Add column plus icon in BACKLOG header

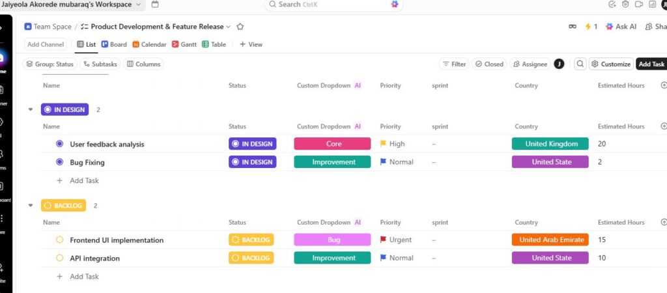[x=664, y=223]
